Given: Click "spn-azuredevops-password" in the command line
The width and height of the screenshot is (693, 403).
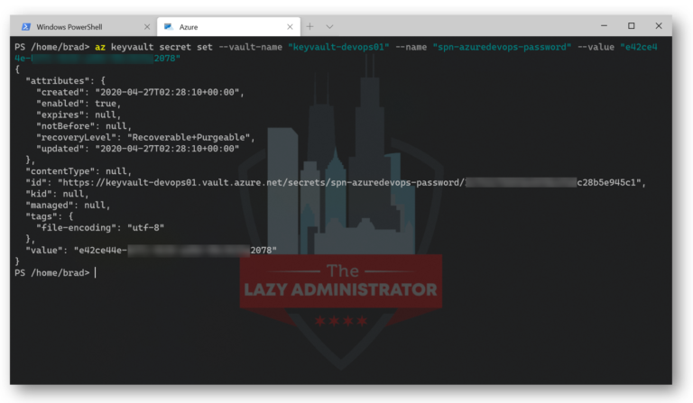Looking at the screenshot, I should (x=502, y=47).
